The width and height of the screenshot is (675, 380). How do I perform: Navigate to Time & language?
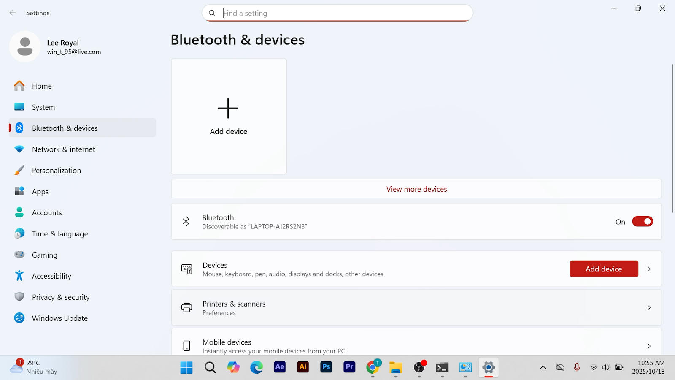pyautogui.click(x=83, y=233)
